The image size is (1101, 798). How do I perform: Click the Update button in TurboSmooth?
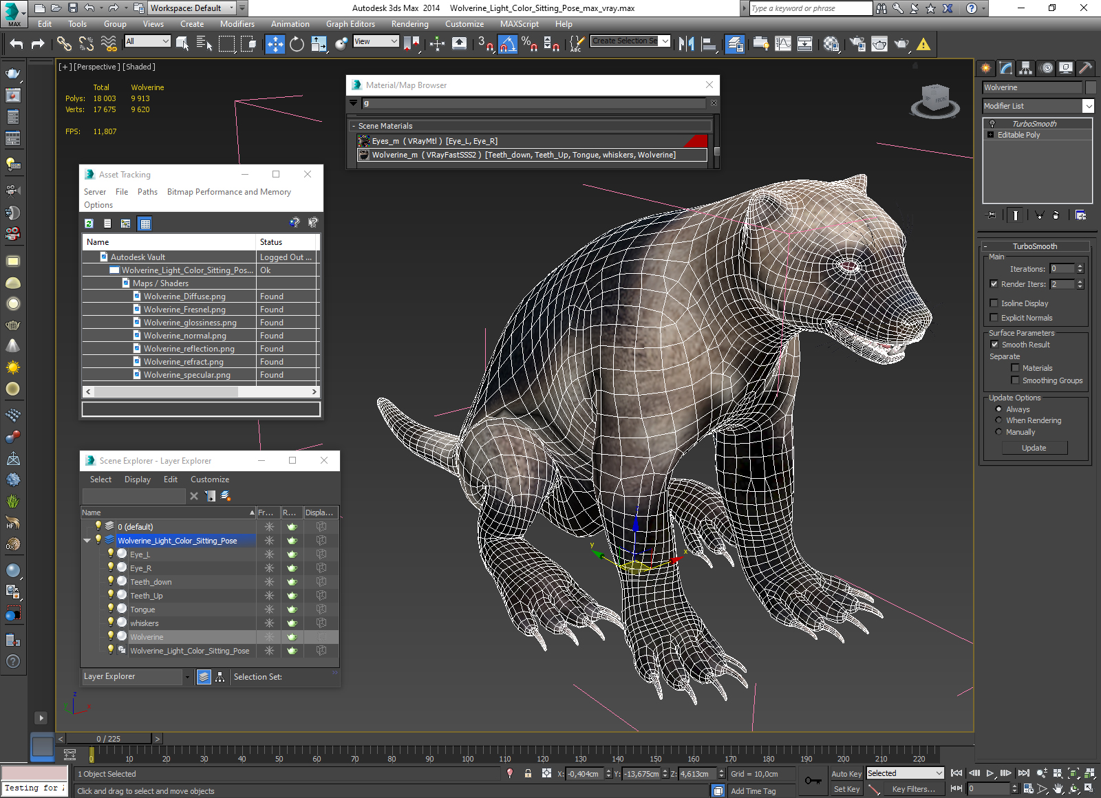coord(1034,448)
